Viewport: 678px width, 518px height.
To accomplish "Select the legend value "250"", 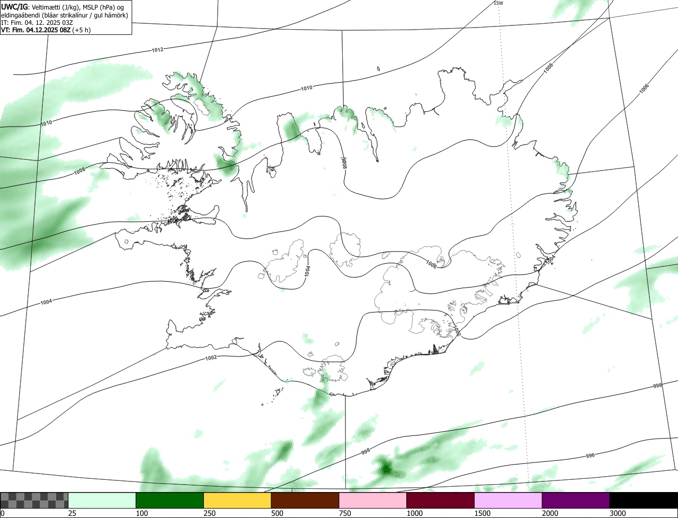I will coord(210,513).
